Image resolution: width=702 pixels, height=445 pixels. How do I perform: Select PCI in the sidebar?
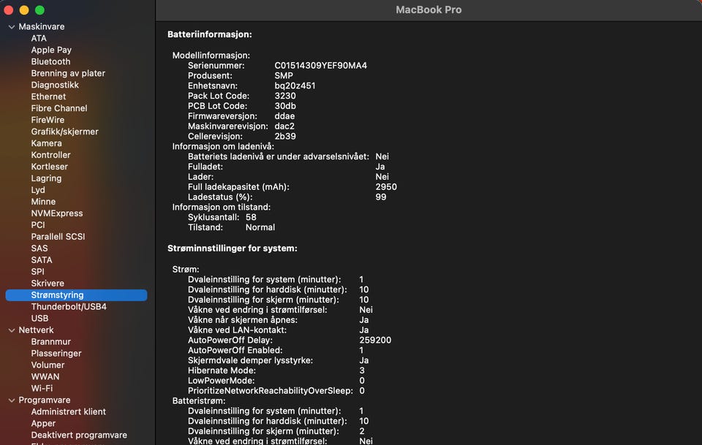[38, 225]
